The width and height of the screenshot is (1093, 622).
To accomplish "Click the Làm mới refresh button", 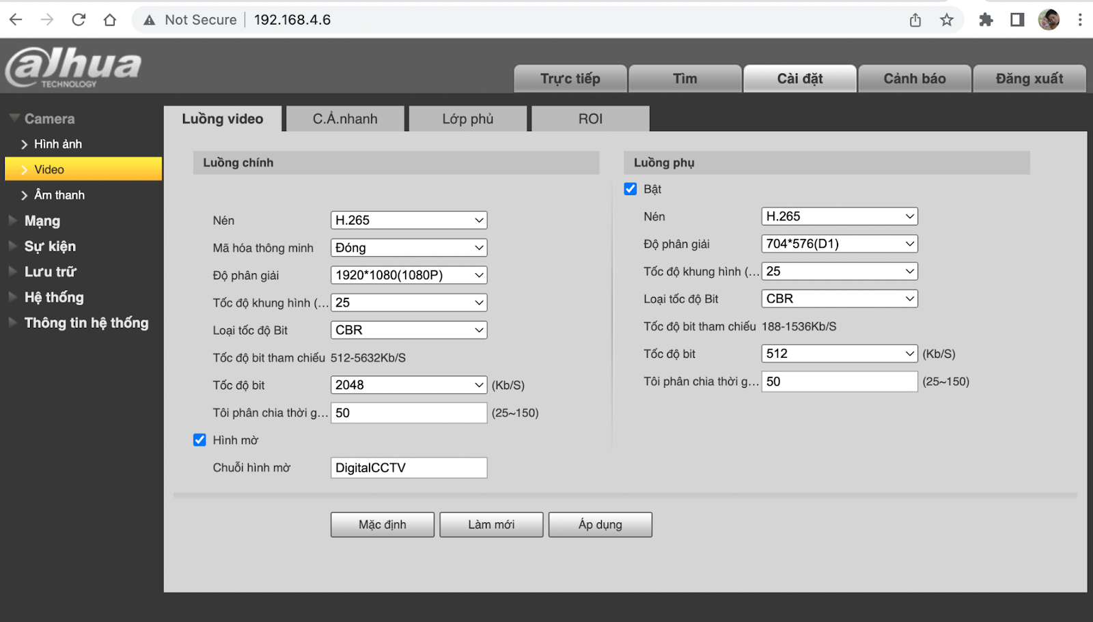I will (x=491, y=524).
